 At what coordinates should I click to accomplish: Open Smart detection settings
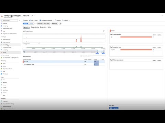pyautogui.click(x=8, y=104)
